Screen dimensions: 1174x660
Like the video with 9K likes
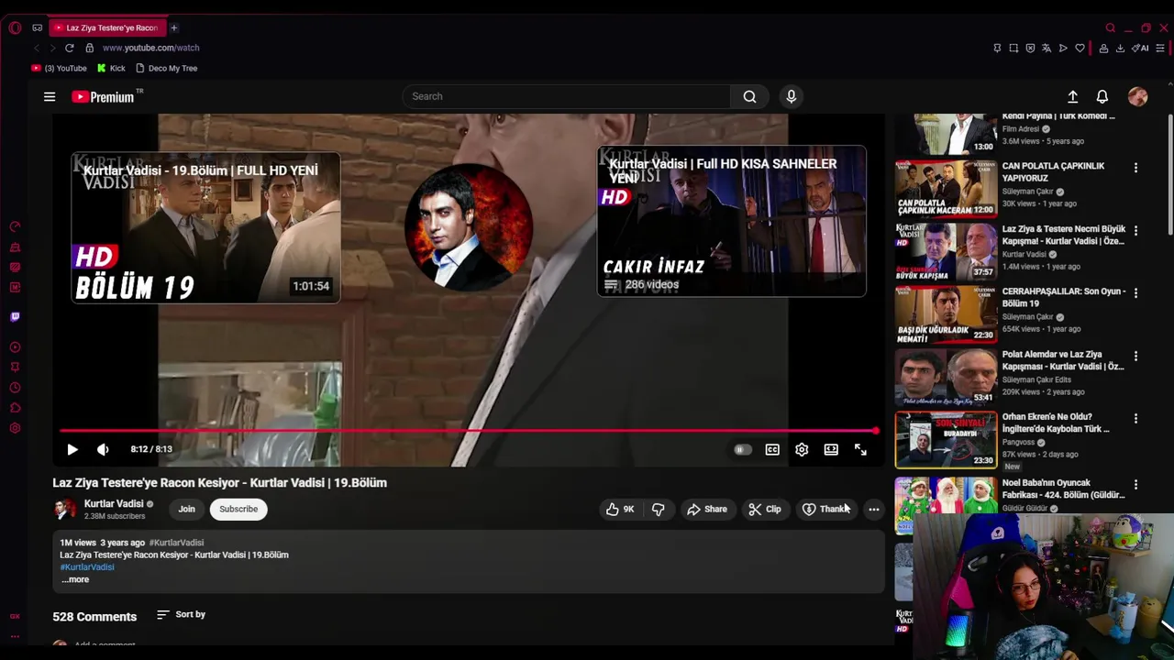(620, 509)
